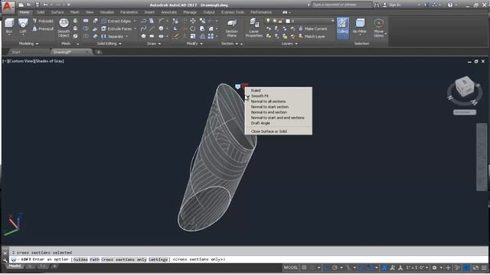Click the Guides option in command line
Screen dimensions: 490x275
click(x=80, y=260)
